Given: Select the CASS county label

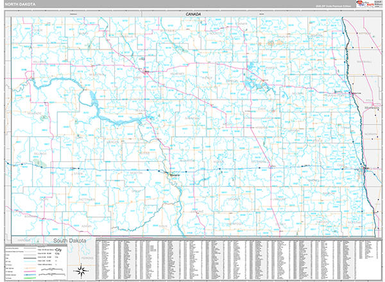Looking at the screenshot, I should (341, 164).
